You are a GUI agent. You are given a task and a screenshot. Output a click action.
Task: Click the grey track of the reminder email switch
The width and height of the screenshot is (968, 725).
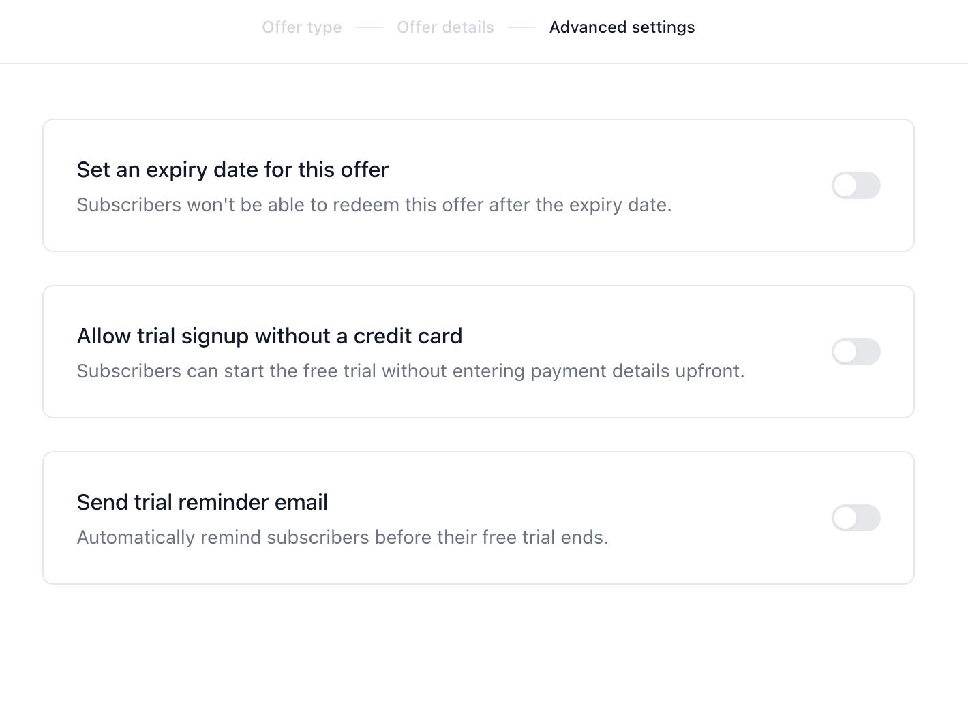tap(868, 518)
